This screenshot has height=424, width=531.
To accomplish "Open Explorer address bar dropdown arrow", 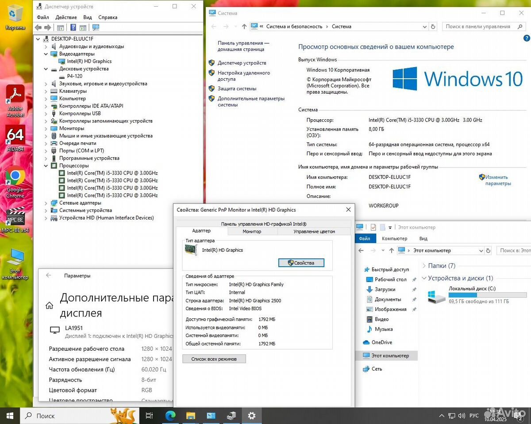I will coord(481,250).
